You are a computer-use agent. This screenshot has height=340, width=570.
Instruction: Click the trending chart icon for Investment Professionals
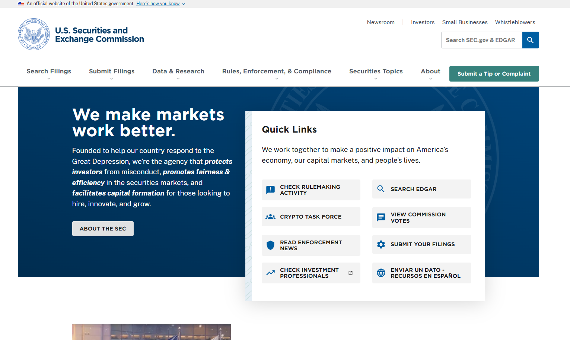click(271, 273)
